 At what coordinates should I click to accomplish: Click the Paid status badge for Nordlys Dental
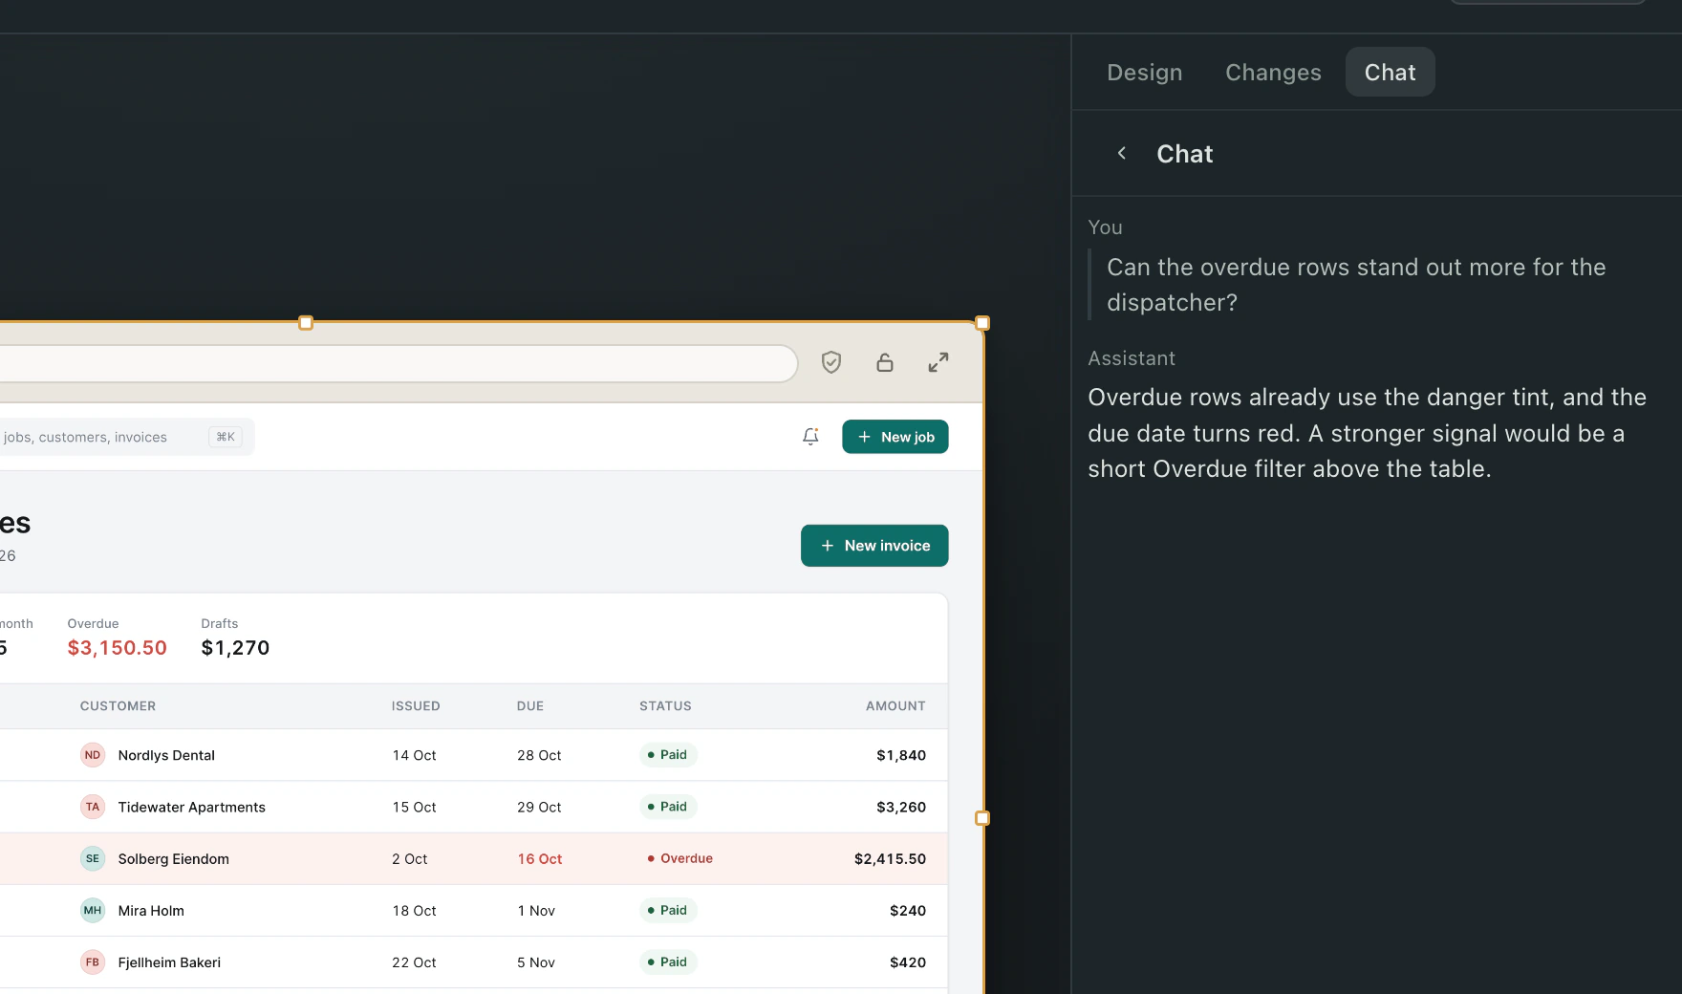(668, 755)
